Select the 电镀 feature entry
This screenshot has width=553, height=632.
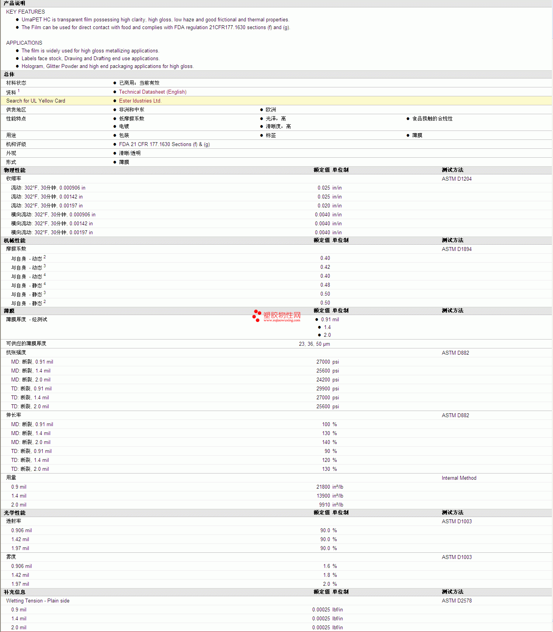124,127
